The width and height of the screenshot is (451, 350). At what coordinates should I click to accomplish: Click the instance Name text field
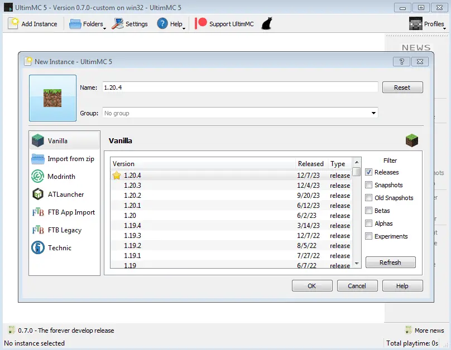tap(240, 87)
